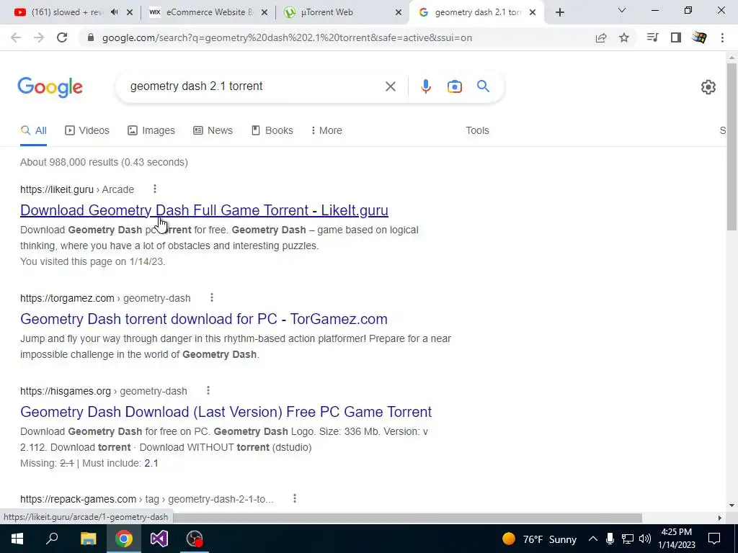Open the weather widget 76°F Sunny

pos(539,539)
